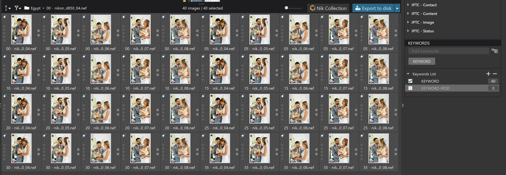Toggle the top status dot on 00 - nik...0_06.nef
Viewport: 506px width, 175px height.
click(118, 31)
